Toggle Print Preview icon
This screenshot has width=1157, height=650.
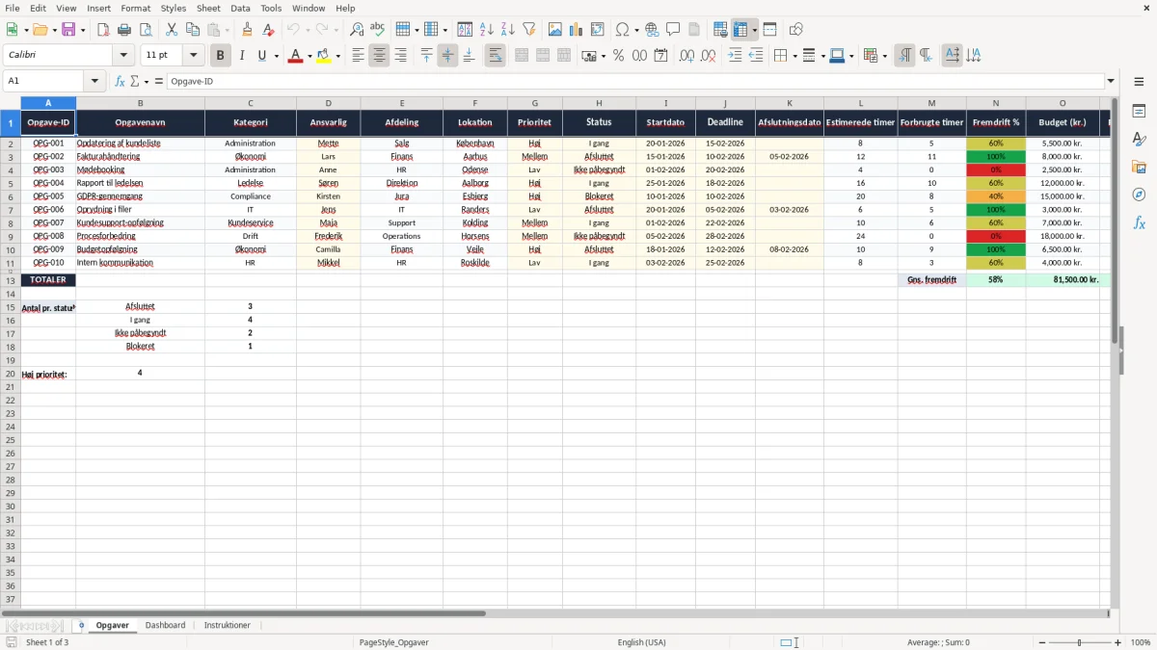coord(144,30)
